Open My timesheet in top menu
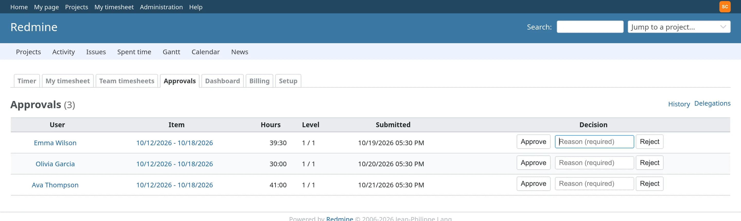This screenshot has height=221, width=741. tap(114, 7)
